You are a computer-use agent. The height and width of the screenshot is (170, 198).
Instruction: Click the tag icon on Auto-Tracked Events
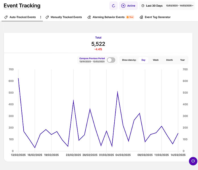[x=6, y=17]
